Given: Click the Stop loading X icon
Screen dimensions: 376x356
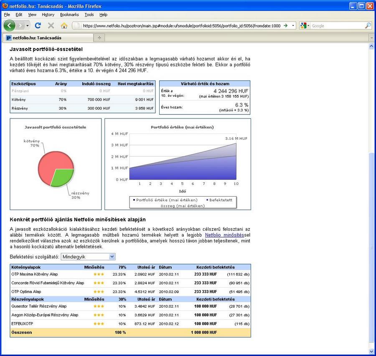Looking at the screenshot, I should tap(51, 25).
